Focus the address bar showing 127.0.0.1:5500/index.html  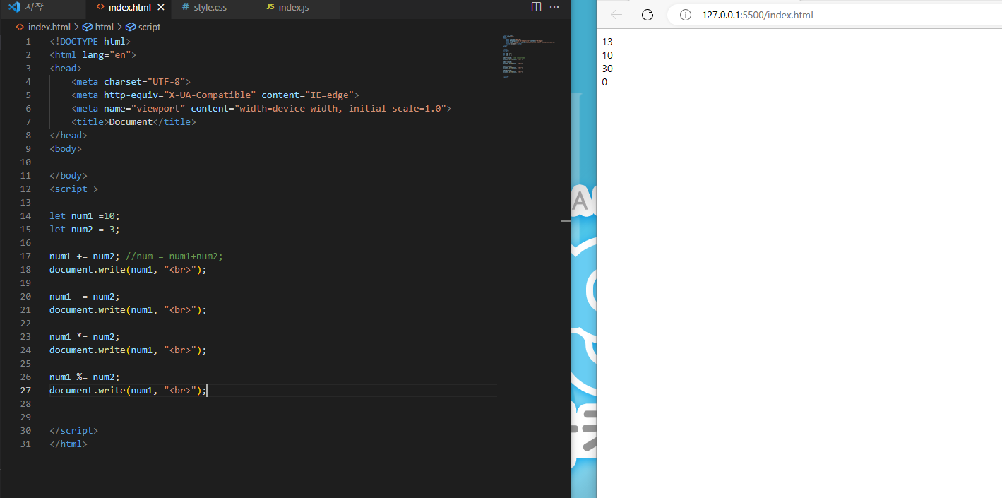[758, 15]
